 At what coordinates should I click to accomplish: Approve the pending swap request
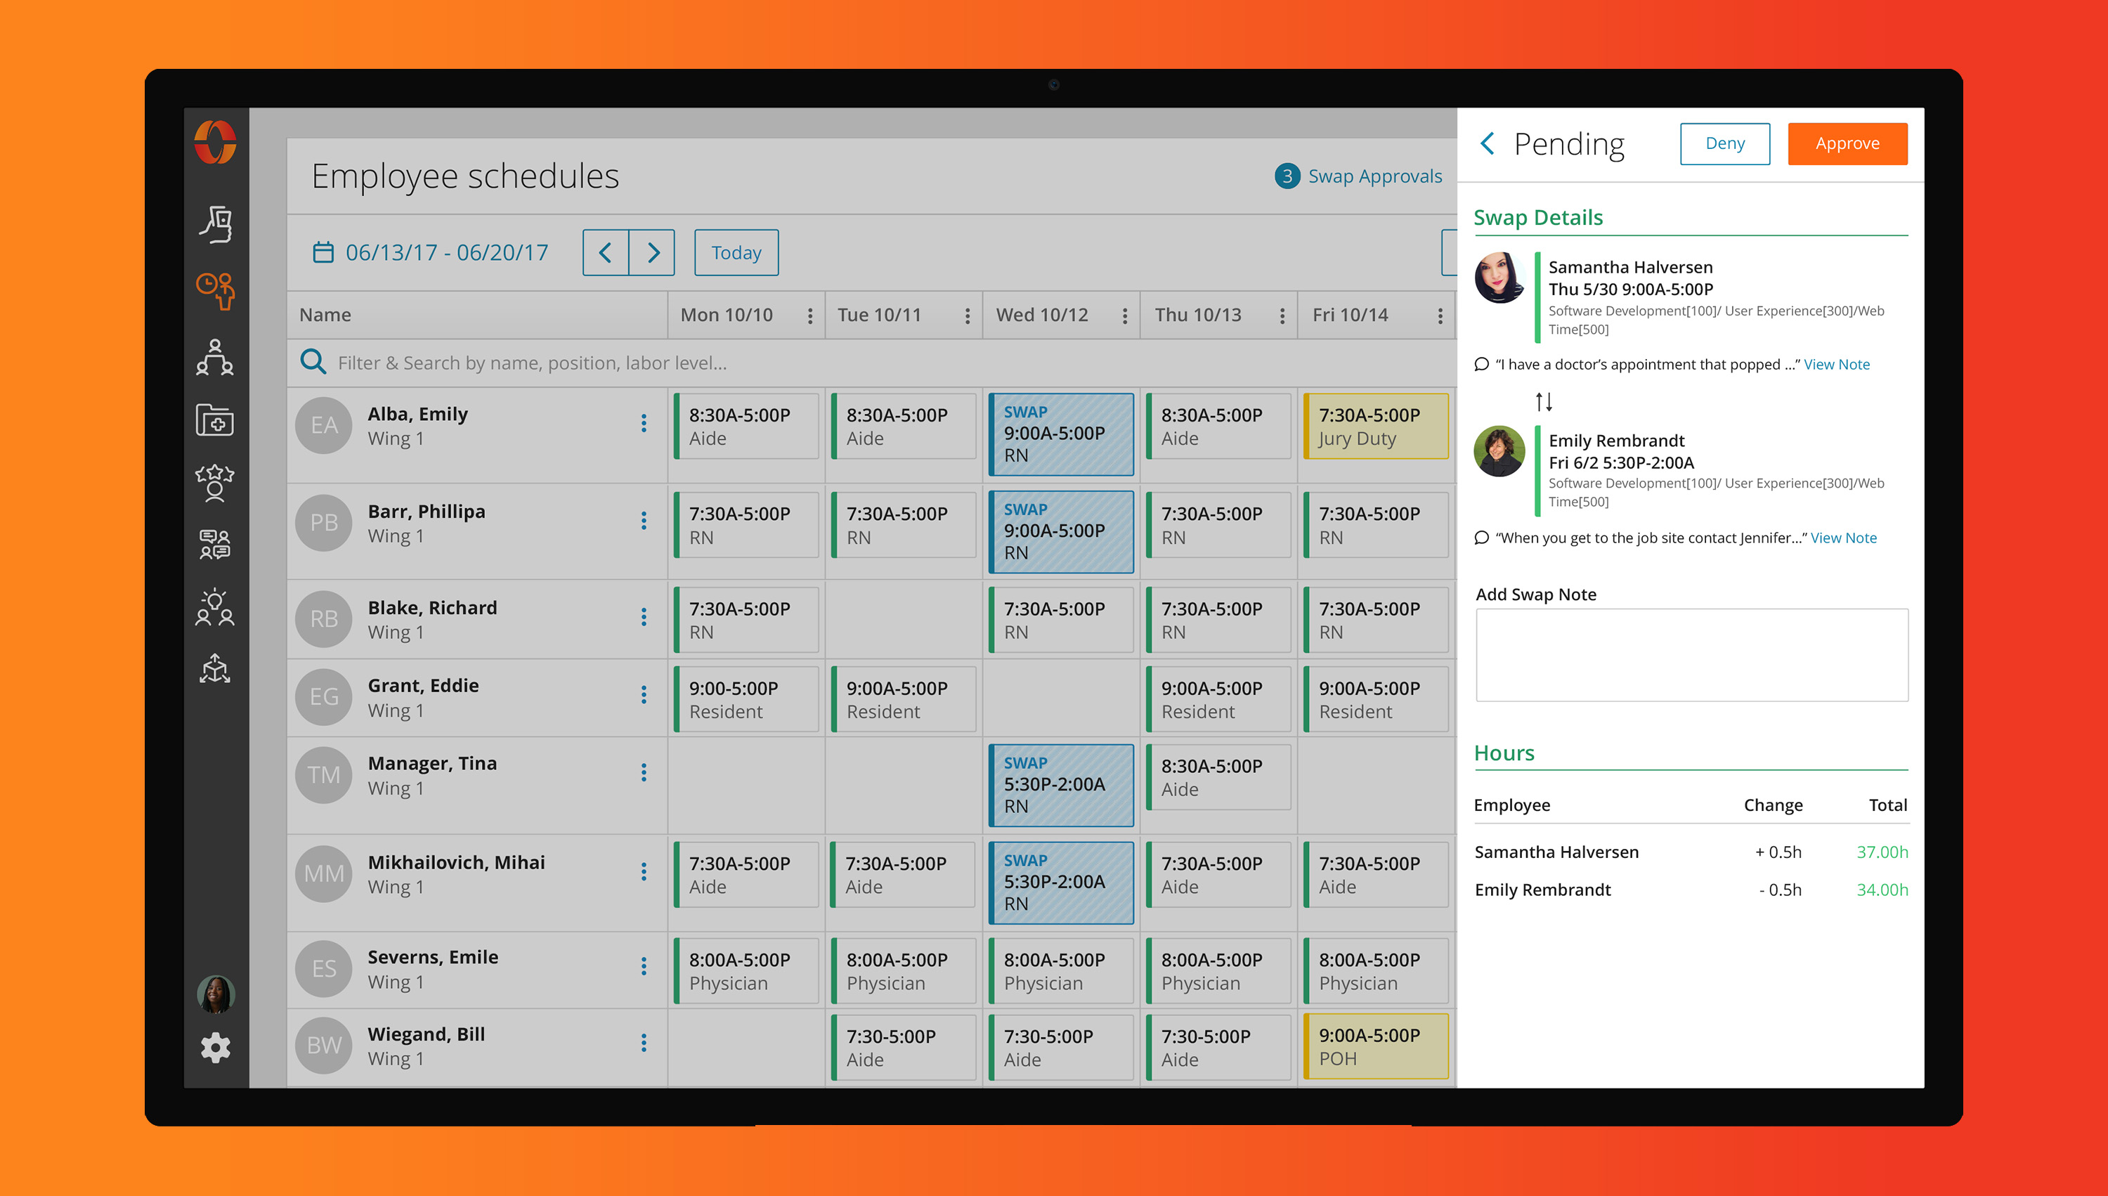point(1847,144)
